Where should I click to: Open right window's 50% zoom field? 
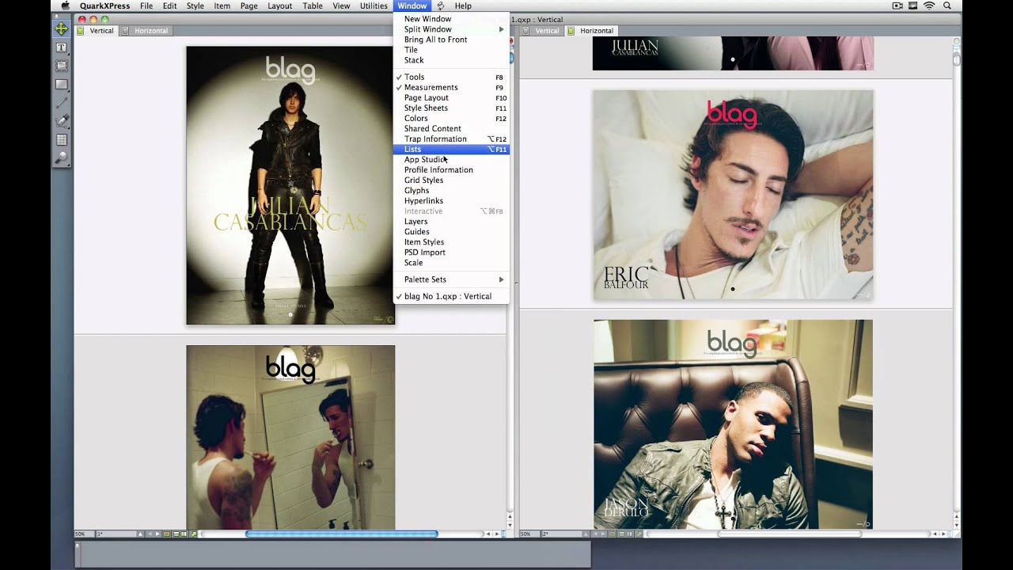(x=529, y=534)
